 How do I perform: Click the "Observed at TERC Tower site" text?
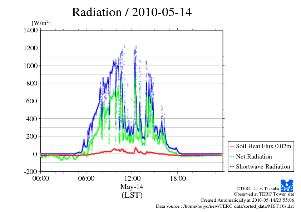(x=264, y=194)
